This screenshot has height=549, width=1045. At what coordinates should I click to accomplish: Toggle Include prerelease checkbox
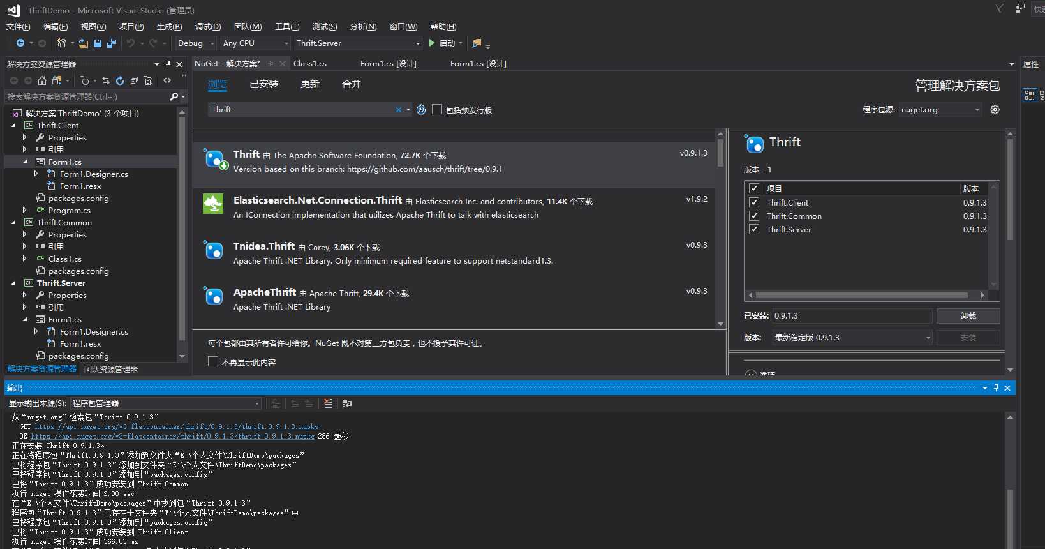coord(437,109)
